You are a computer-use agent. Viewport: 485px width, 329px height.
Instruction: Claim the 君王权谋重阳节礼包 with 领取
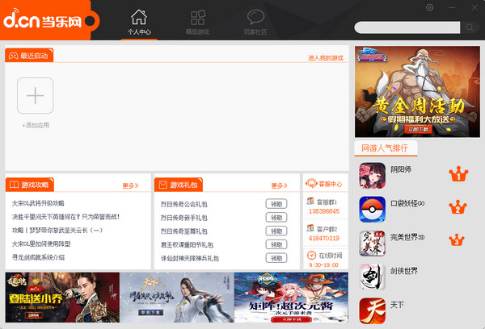click(x=276, y=244)
